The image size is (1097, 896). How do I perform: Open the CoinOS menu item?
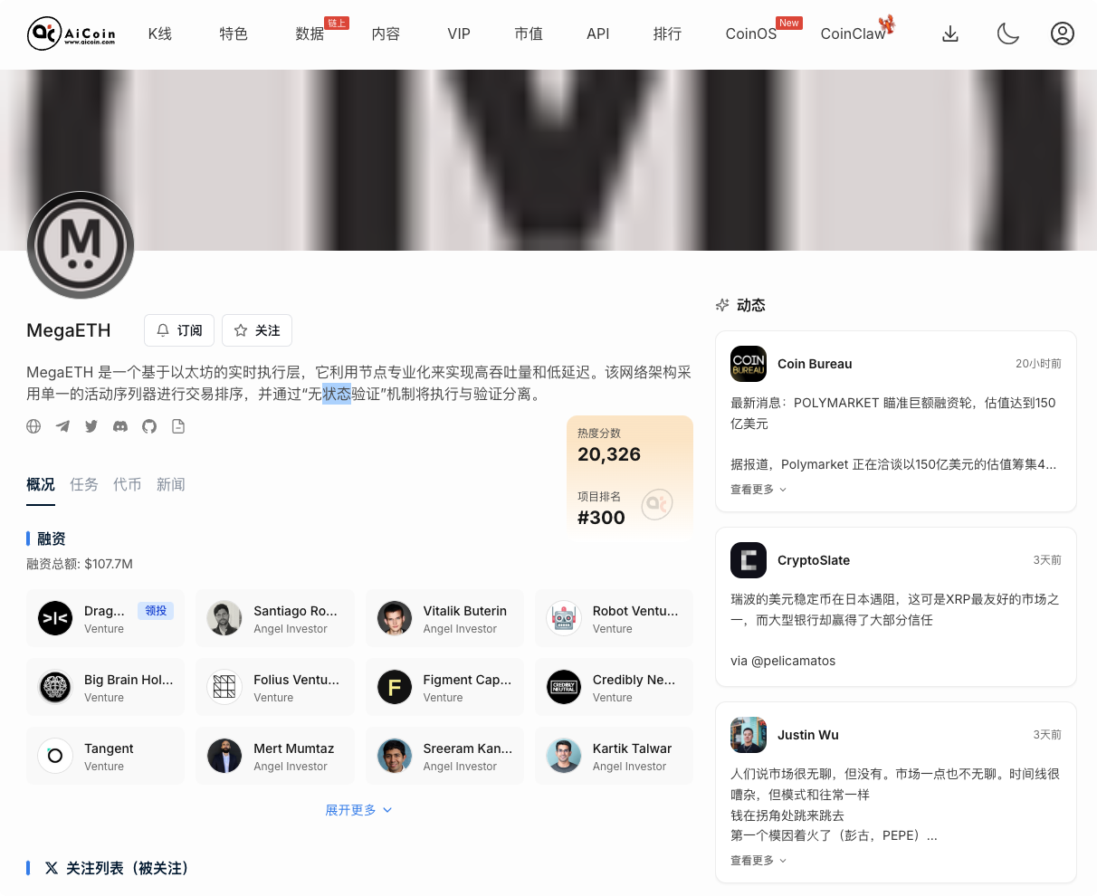pyautogui.click(x=750, y=33)
